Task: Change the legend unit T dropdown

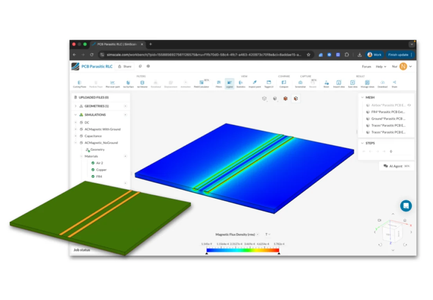Action: tap(268, 234)
